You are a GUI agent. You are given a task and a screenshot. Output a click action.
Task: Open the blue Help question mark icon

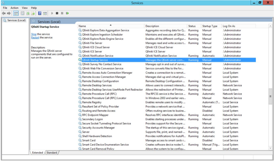point(40,13)
